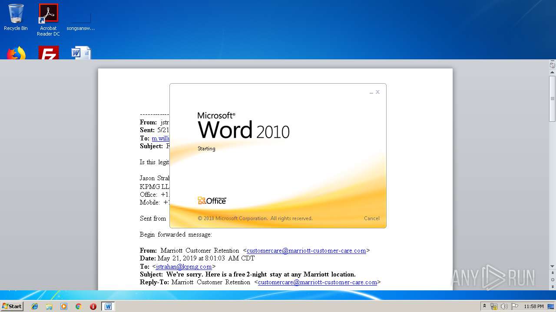Click the document scroll up arrow
Screen dimensions: 556x312
tap(553, 72)
